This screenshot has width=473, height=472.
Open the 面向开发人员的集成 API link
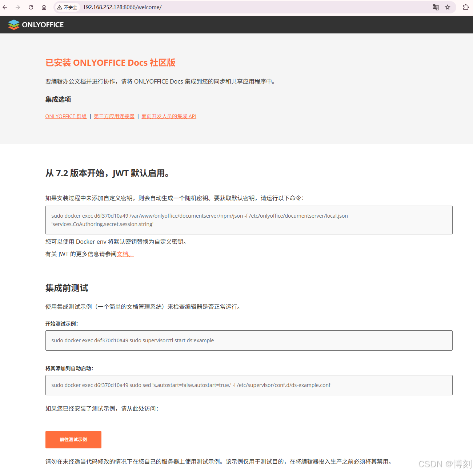169,116
